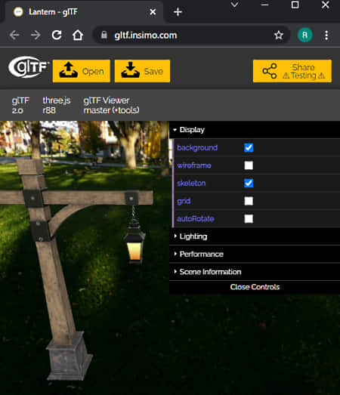Disable the background checkbox

pyautogui.click(x=249, y=147)
